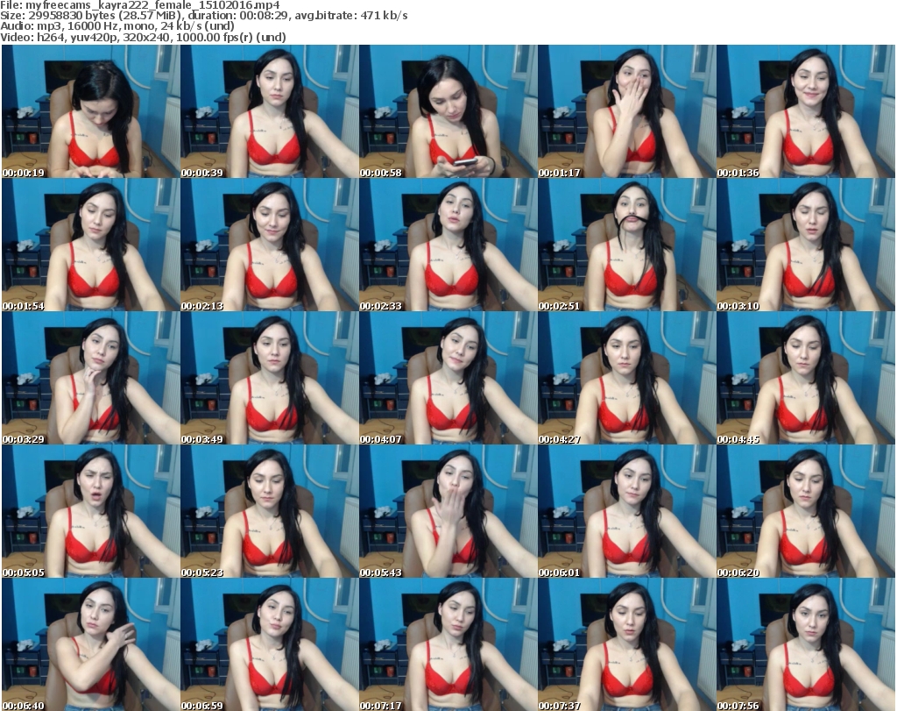897x711 pixels.
Task: Click the 'Video: h264, yuv420p' info line
Action: click(143, 37)
